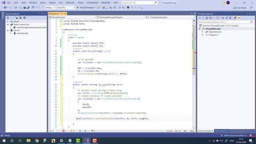Open the DEBUG menu
Screen dimensions: 256x144
click(x=52, y=3)
